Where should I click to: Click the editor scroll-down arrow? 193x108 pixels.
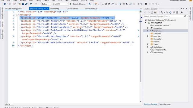(141, 102)
